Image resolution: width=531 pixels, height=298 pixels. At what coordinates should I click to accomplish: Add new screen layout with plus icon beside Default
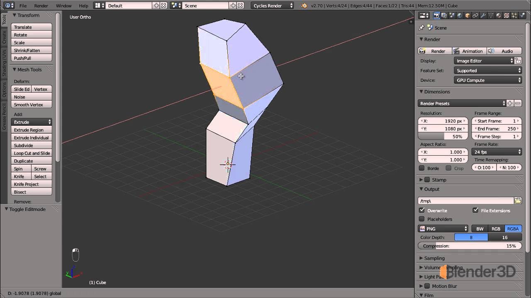156,5
